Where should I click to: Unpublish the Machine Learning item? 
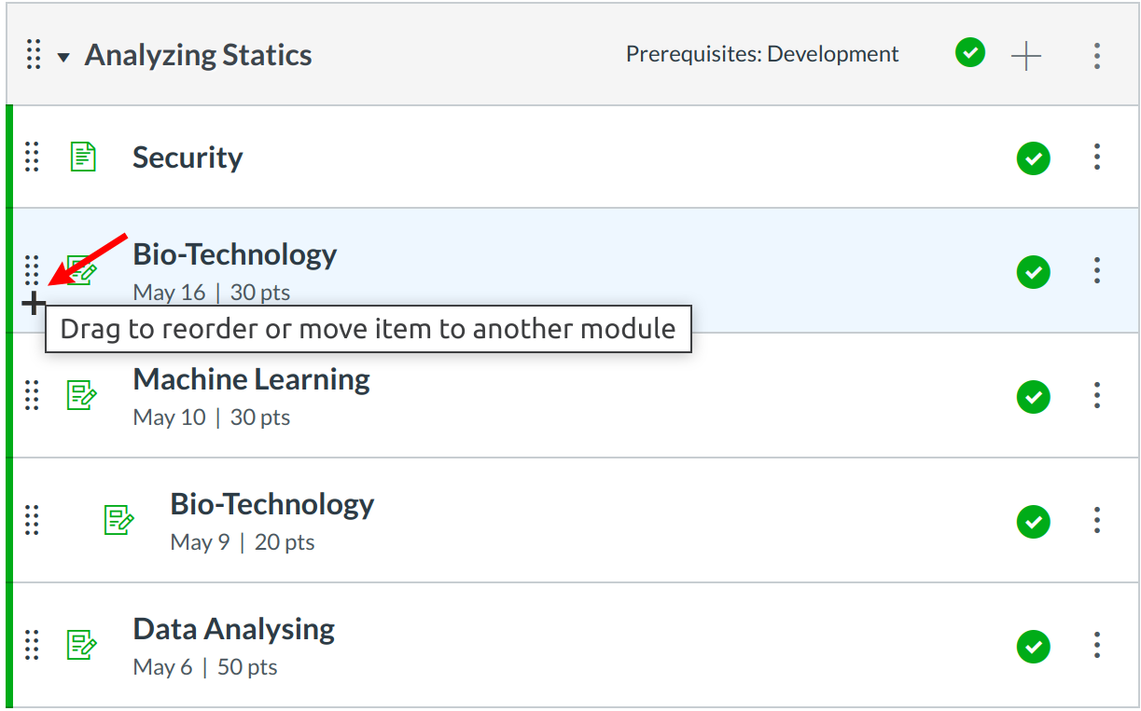coord(1033,397)
